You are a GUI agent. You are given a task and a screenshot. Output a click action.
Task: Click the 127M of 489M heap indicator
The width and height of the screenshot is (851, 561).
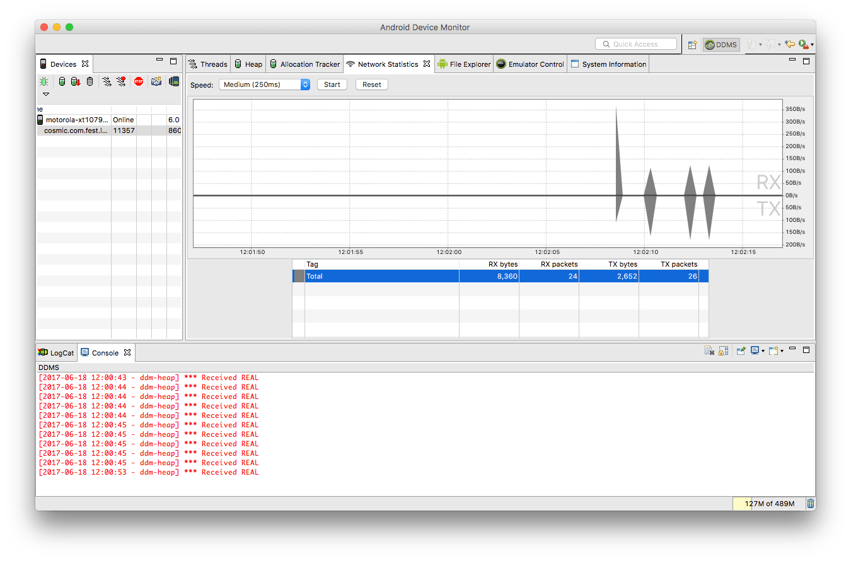point(768,504)
